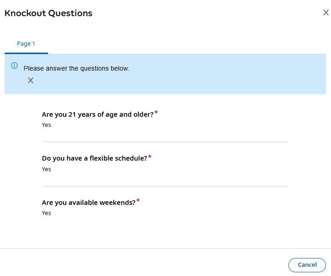
Task: Click required asterisk beside available weekends
Action: coord(138,201)
